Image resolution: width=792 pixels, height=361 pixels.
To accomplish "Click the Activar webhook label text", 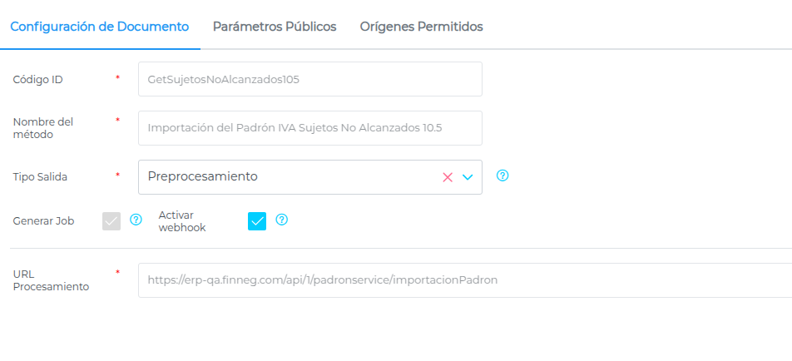I will pyautogui.click(x=182, y=220).
